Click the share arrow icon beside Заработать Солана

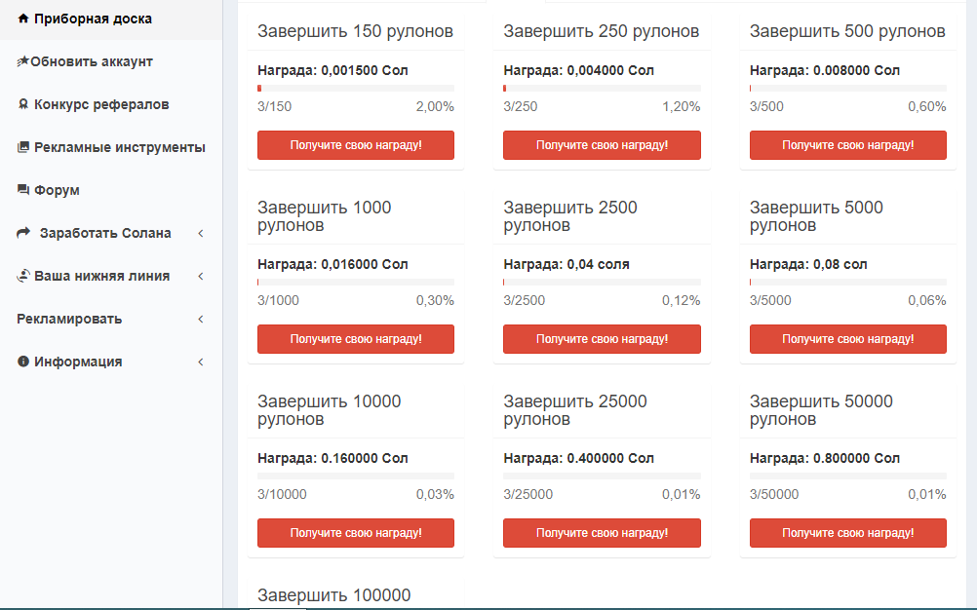(23, 233)
